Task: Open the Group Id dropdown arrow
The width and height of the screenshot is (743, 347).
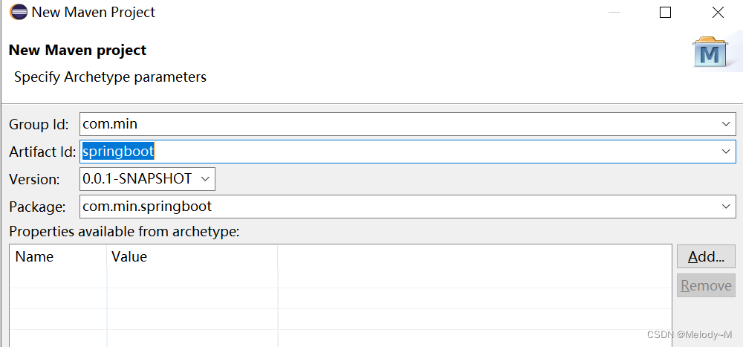Action: pos(725,124)
